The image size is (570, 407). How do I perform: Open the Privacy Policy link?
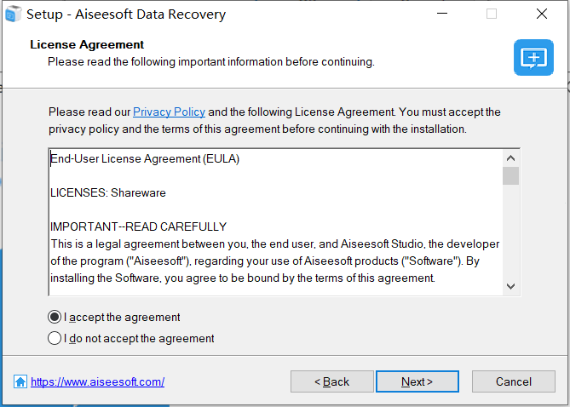coord(169,112)
